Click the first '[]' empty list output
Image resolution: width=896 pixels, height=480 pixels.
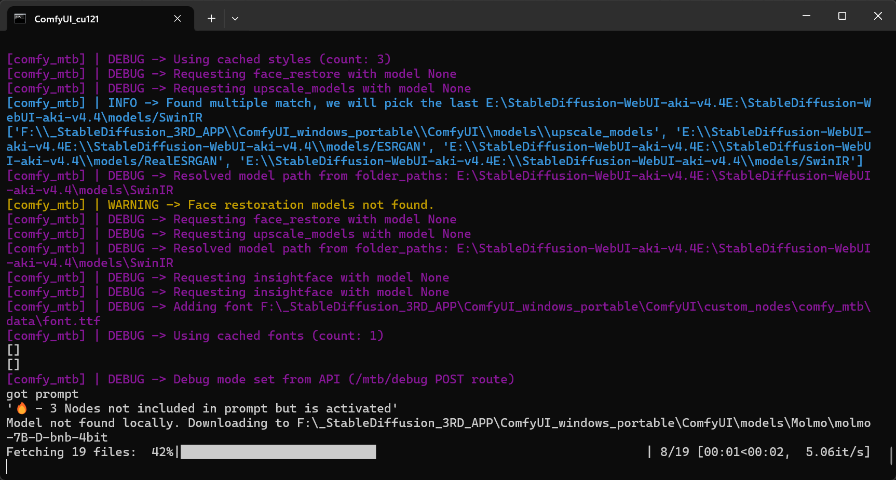(13, 350)
